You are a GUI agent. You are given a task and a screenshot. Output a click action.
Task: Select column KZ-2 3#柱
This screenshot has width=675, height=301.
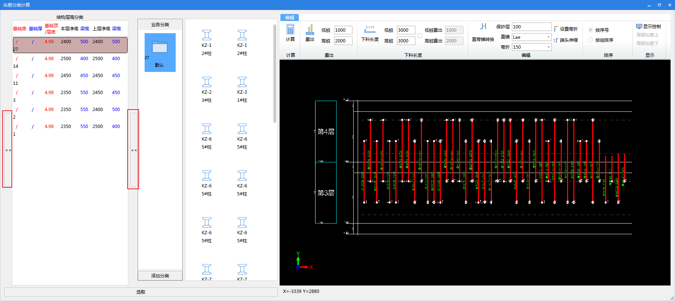coord(207,90)
